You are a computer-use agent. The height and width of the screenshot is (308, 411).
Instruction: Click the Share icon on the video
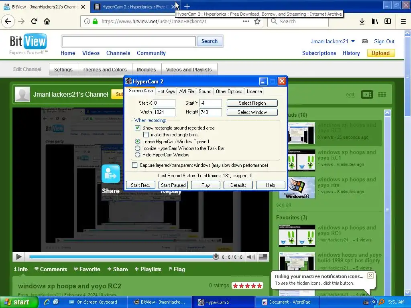click(x=111, y=174)
